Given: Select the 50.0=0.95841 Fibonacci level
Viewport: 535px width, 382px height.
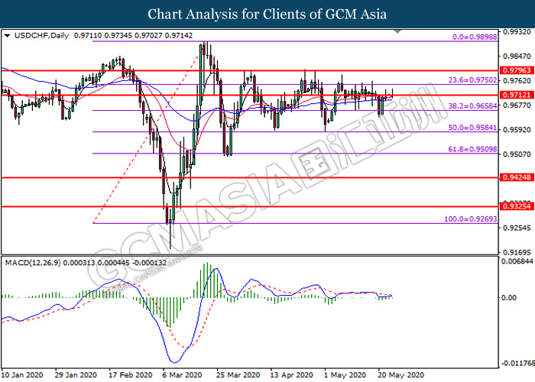Looking at the screenshot, I should (x=472, y=128).
